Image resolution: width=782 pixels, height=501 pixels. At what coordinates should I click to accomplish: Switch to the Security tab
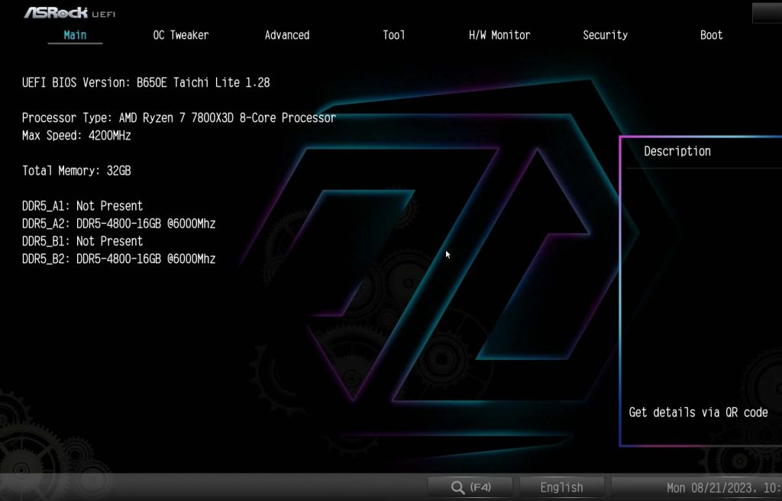pyautogui.click(x=605, y=35)
